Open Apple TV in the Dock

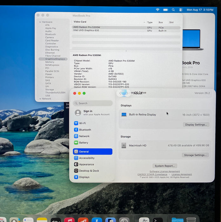point(56,220)
